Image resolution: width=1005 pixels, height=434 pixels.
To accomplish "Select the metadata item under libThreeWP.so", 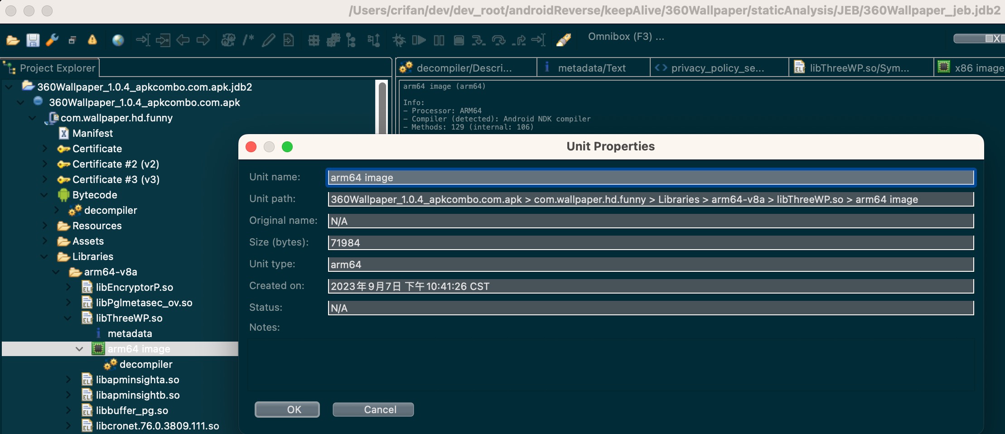I will point(130,333).
